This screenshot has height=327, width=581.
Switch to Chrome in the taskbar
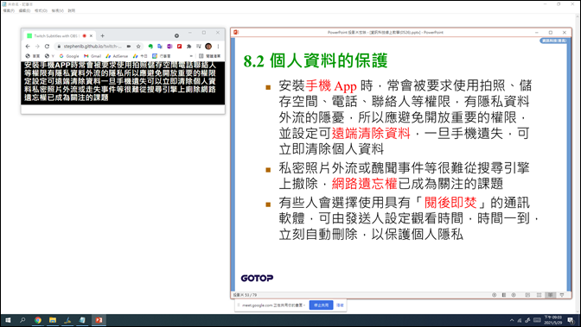[x=38, y=320]
